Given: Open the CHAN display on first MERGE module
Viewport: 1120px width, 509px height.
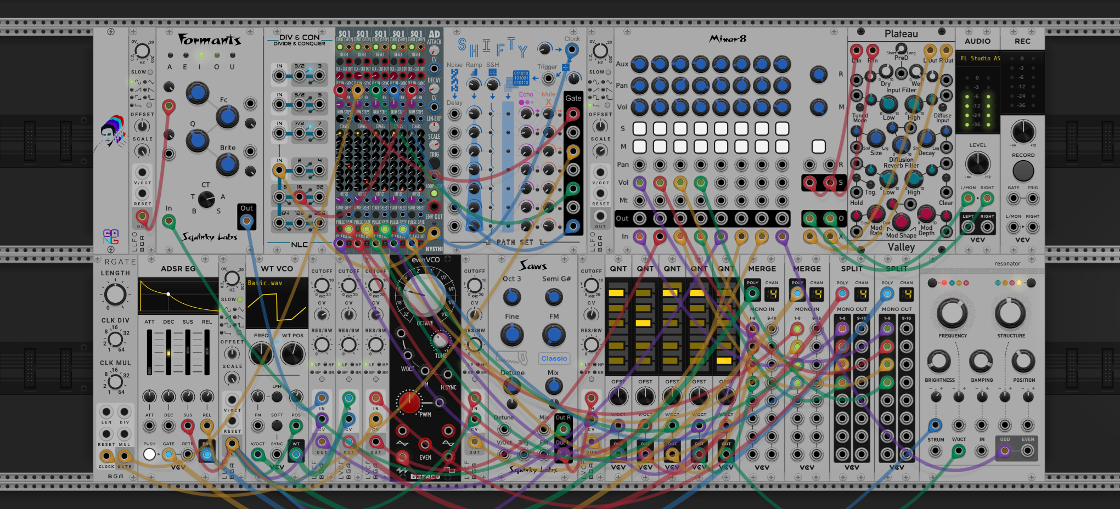Looking at the screenshot, I should (x=772, y=294).
